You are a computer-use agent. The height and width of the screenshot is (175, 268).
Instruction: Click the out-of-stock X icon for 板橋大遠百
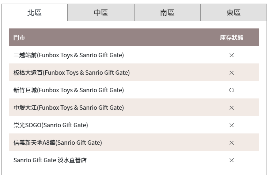[x=231, y=73]
